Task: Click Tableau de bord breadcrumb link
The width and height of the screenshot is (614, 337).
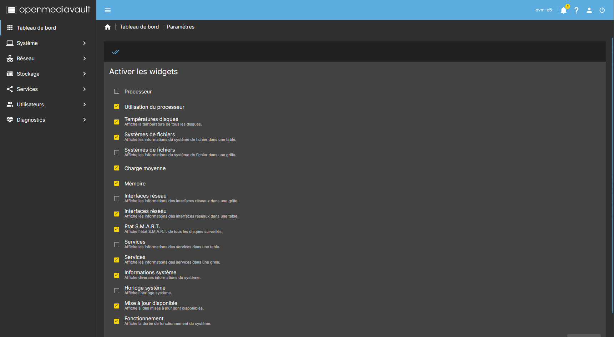Action: [139, 27]
